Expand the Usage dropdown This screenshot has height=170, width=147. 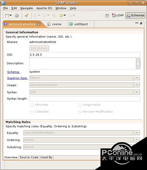137,85
